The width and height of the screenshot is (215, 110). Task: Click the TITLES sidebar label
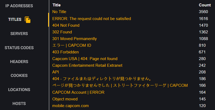[x=15, y=19]
